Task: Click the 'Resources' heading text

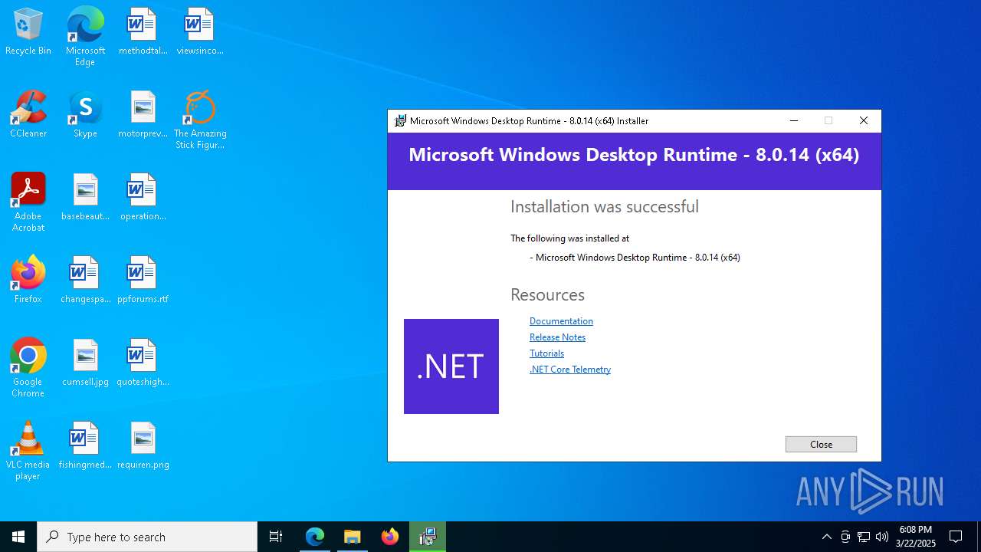Action: point(547,295)
